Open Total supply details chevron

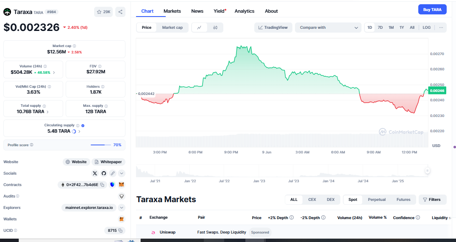(x=48, y=112)
